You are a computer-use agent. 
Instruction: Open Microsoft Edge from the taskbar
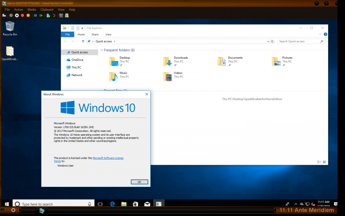(112, 204)
